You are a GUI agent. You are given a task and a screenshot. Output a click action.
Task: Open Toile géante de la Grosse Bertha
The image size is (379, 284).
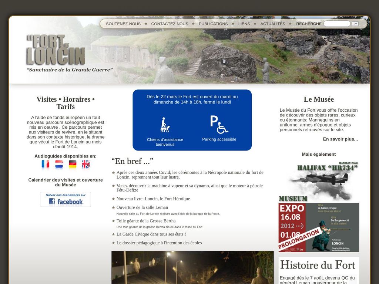tap(146, 221)
